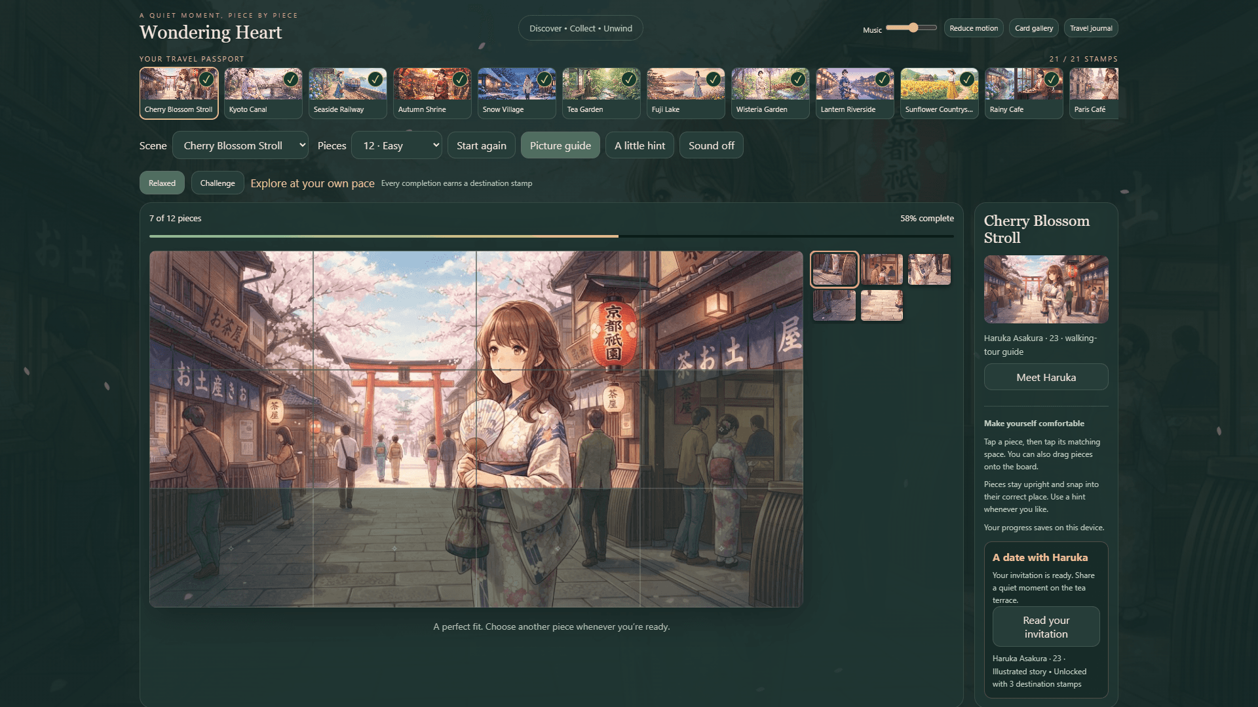Open the Travel journal

(1091, 28)
